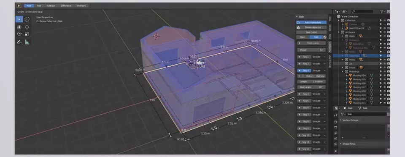This screenshot has width=405, height=157.
Task: Open Seg 1 Straight type dropdown
Action: click(319, 57)
